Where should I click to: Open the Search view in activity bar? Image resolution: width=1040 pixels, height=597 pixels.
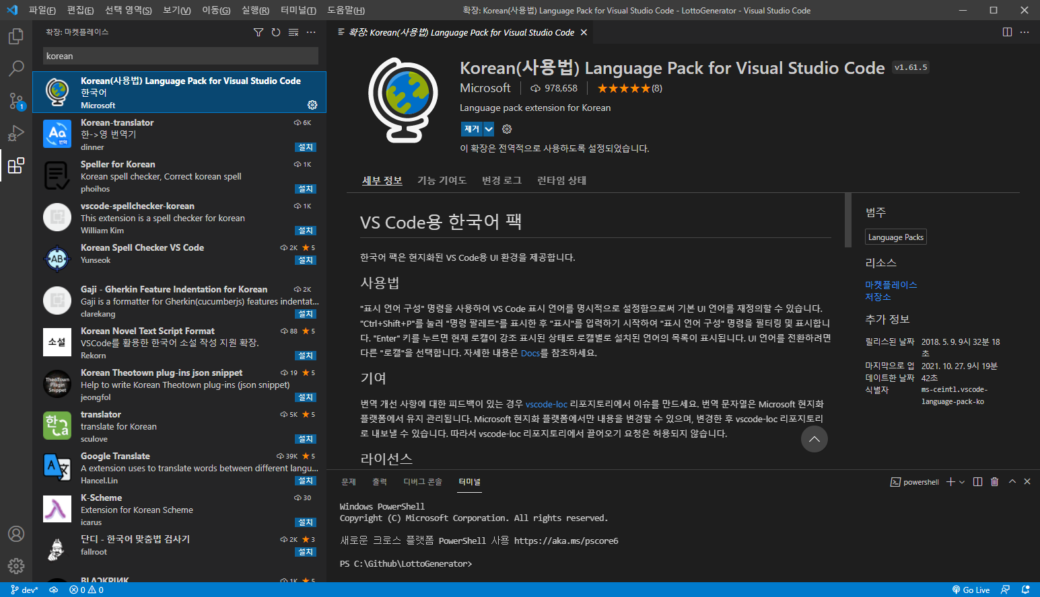coord(16,68)
